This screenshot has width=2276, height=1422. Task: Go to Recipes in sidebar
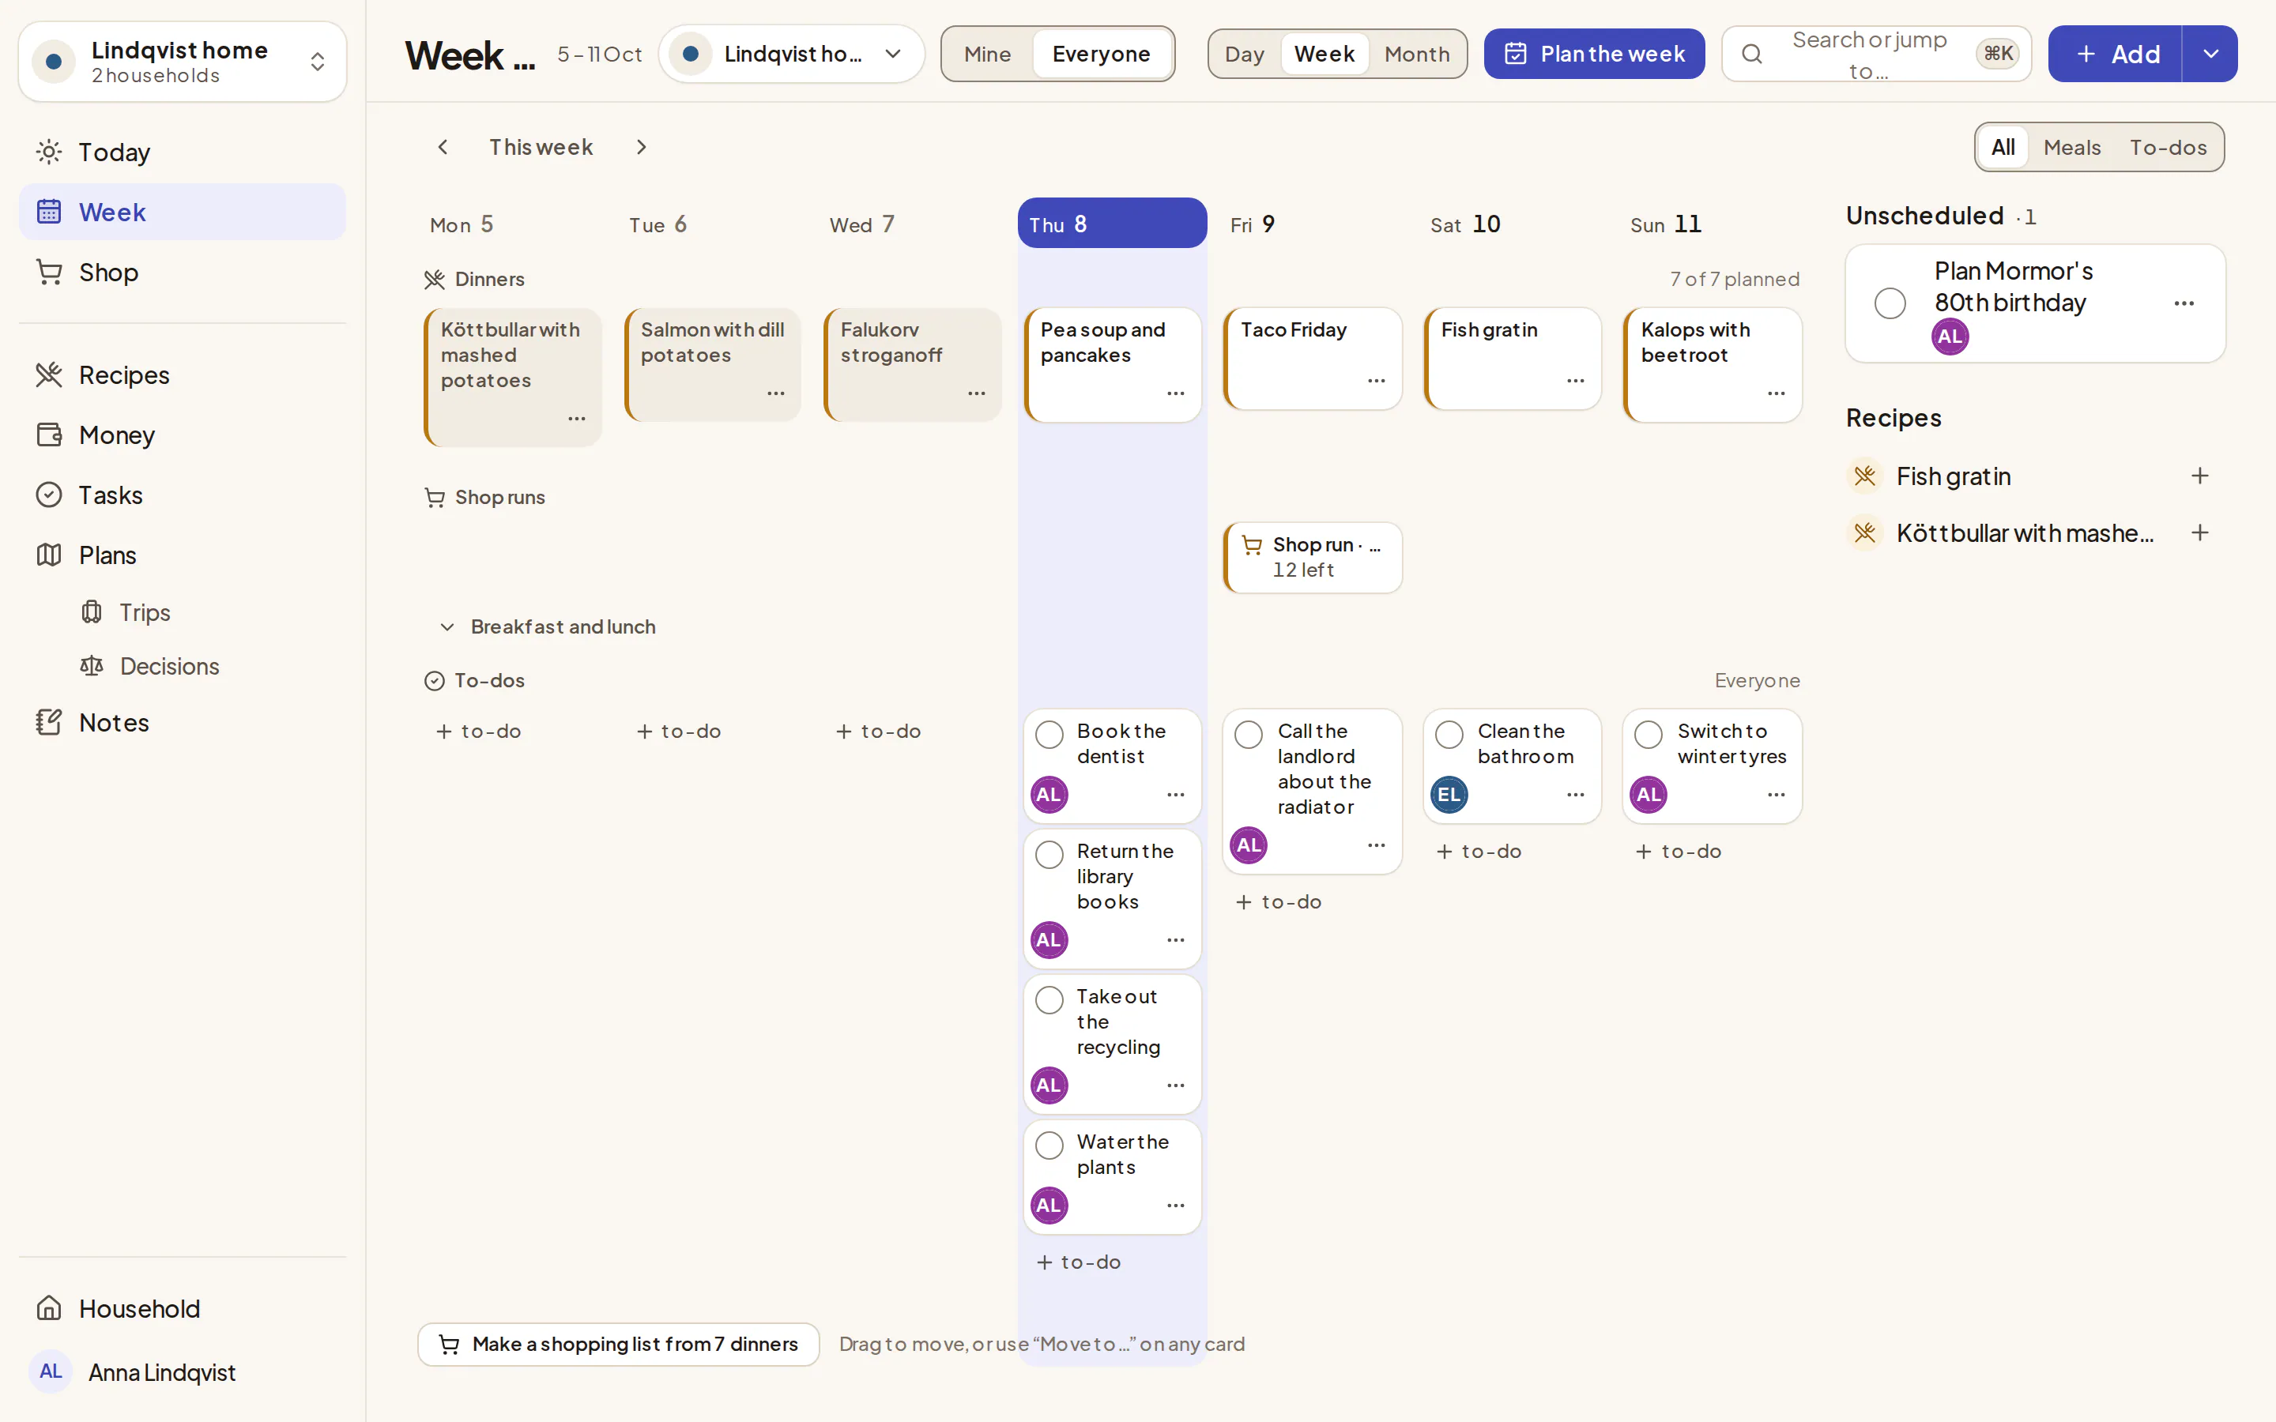pos(183,374)
